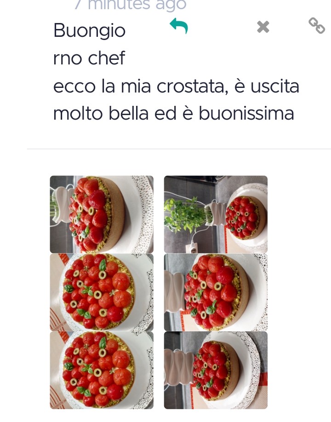The height and width of the screenshot is (422, 331).
Task: Click the green reply arrow icon
Action: [179, 26]
